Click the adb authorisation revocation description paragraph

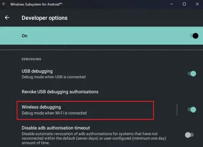pos(94,138)
